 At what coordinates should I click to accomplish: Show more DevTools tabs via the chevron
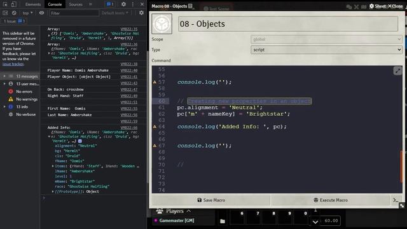click(x=90, y=4)
